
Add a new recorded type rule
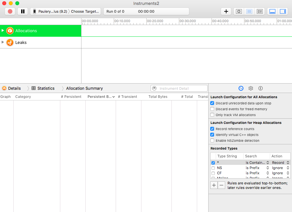[214, 185]
